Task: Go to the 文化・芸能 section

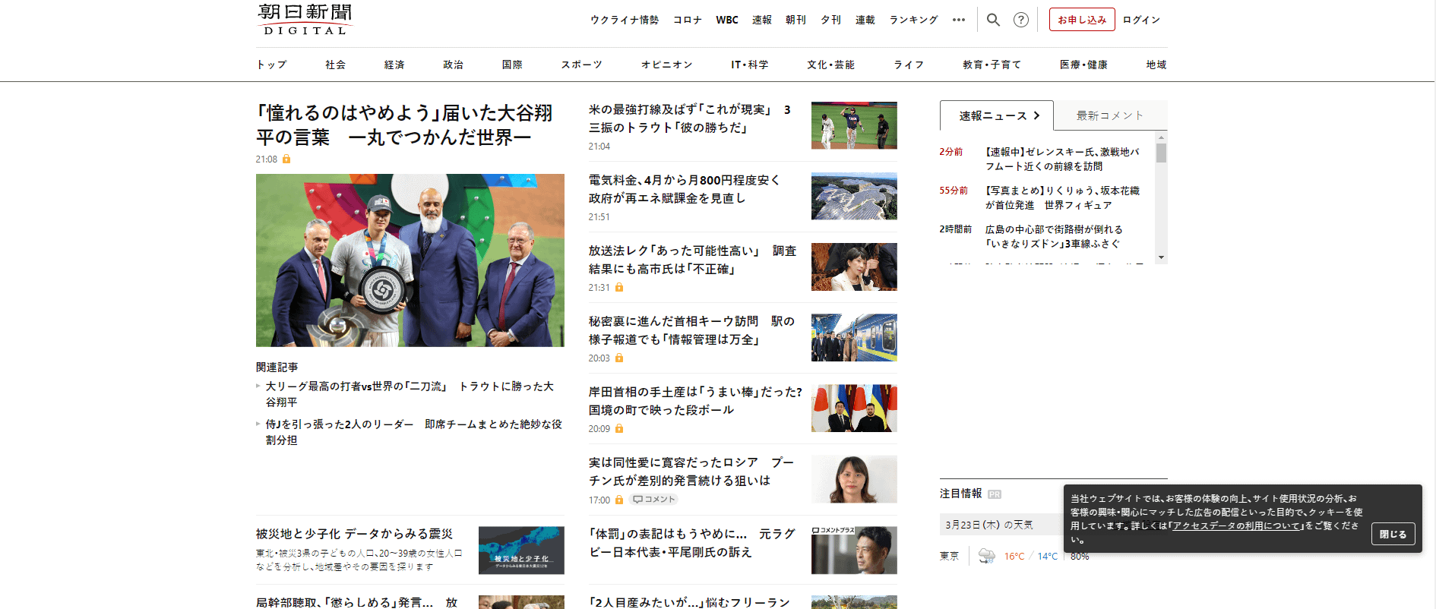Action: pyautogui.click(x=830, y=65)
